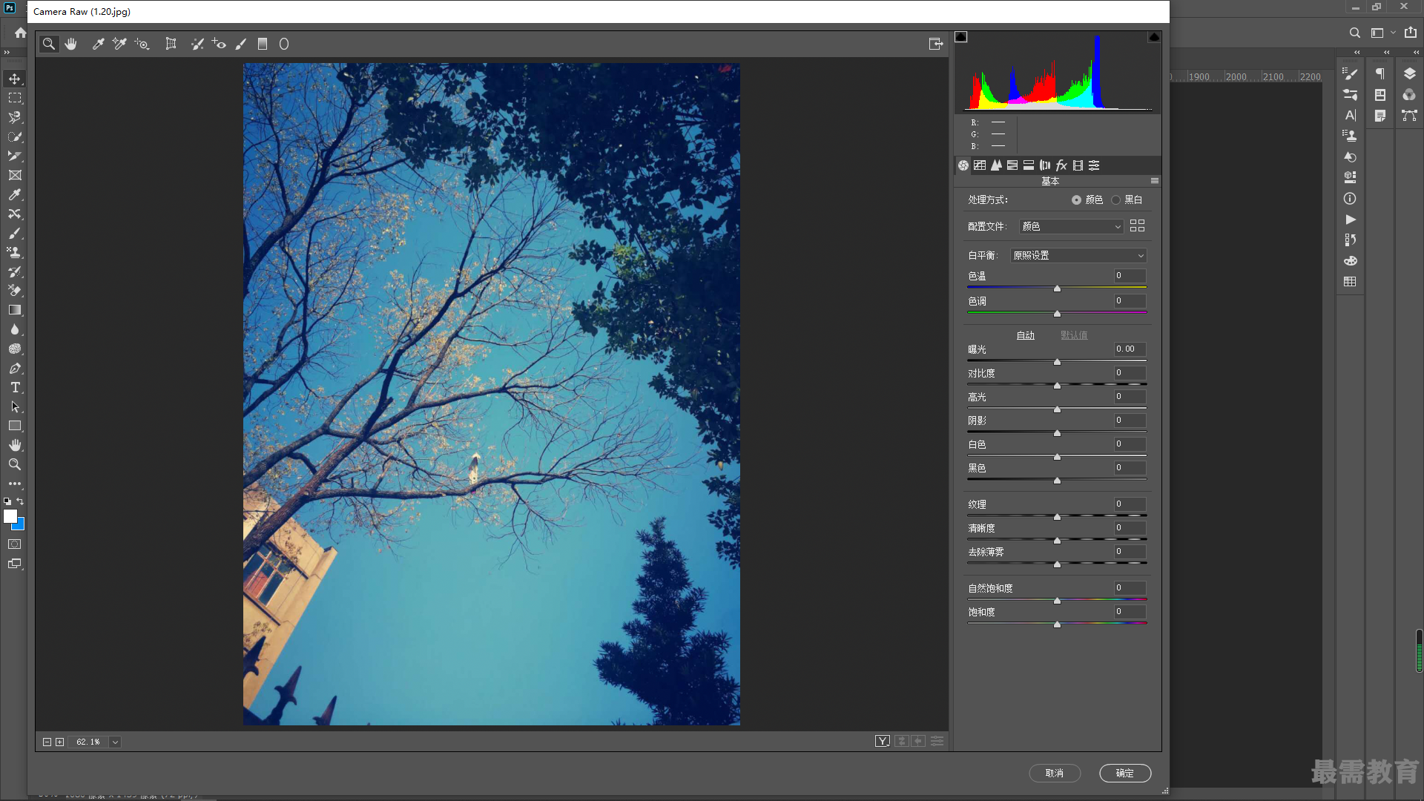Select the Rectangular Marquee tool
This screenshot has height=801, width=1424.
click(15, 98)
